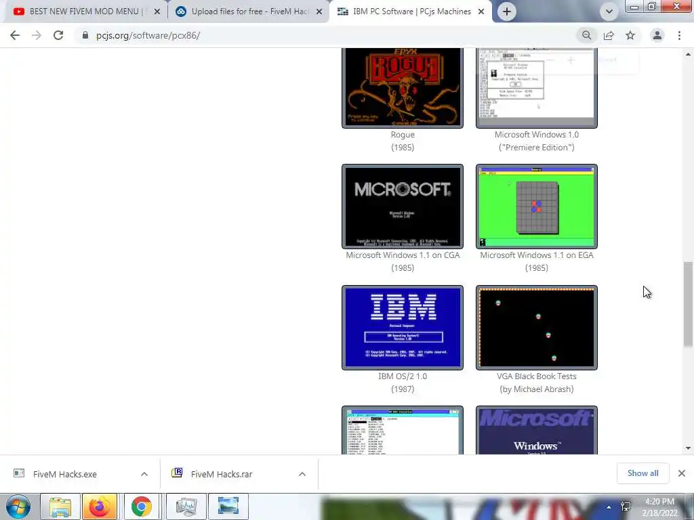
Task: Open the picture viewer taskbar app
Action: point(228,506)
